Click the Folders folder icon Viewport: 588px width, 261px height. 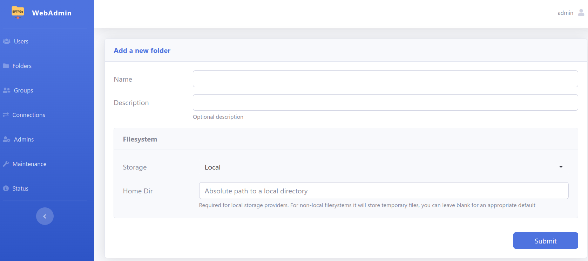point(6,66)
